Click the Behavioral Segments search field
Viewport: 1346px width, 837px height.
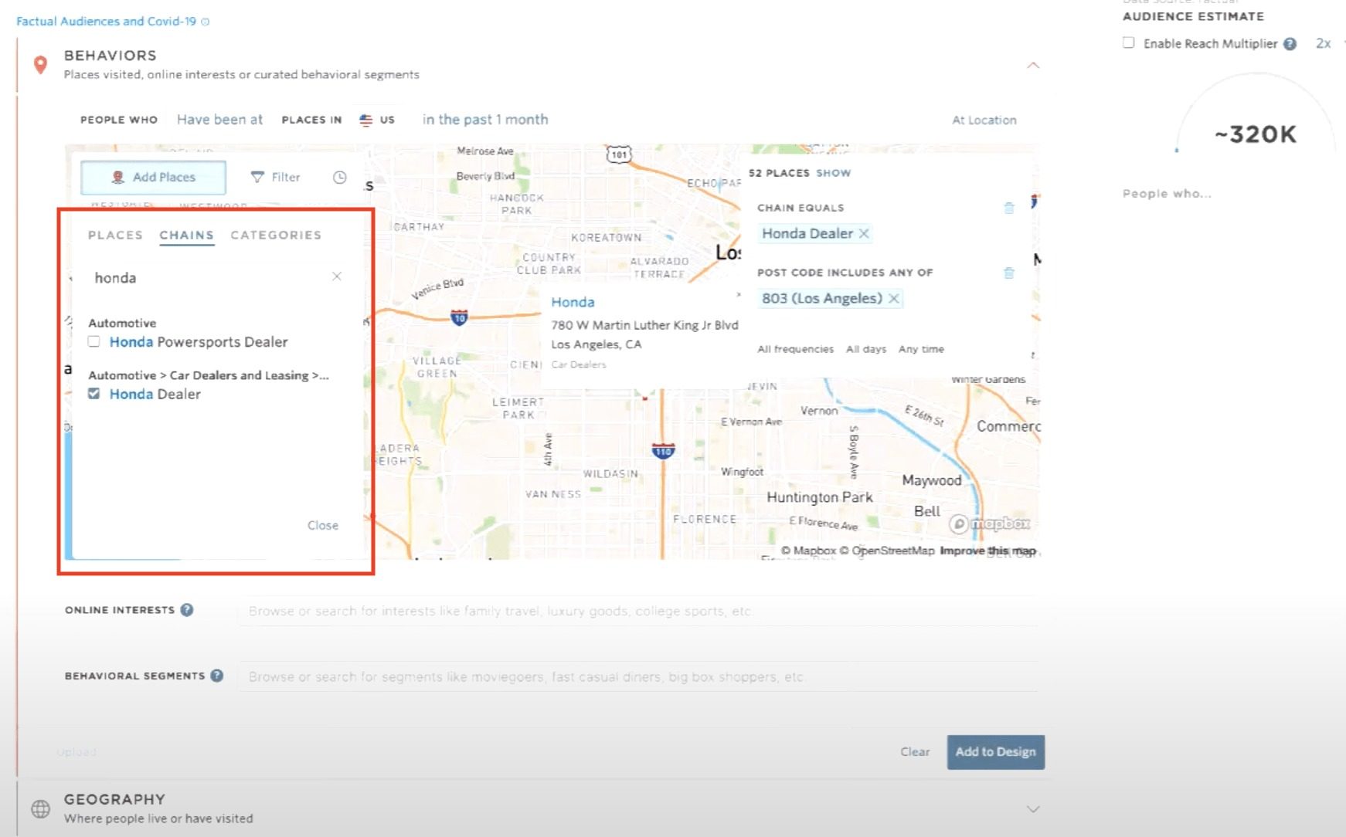(638, 676)
